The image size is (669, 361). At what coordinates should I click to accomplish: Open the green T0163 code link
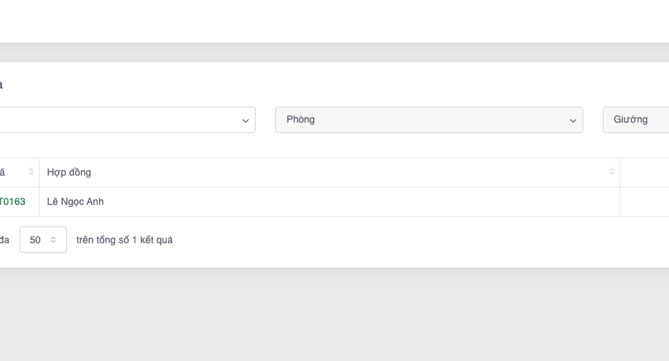pos(13,201)
